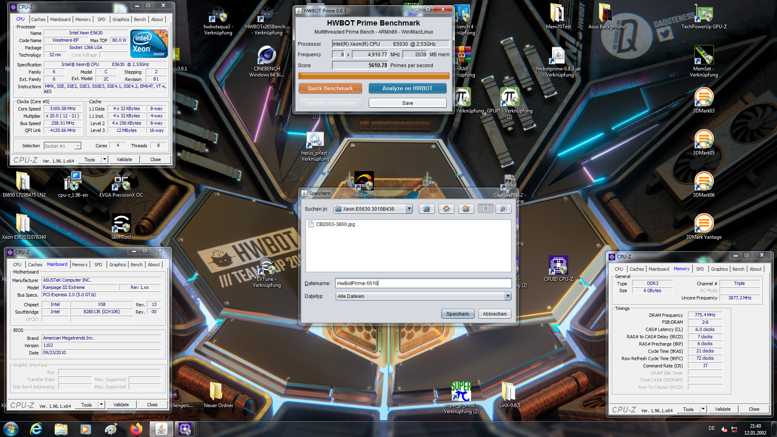
Task: Click the Save button in HWBOT Prime
Action: click(407, 103)
